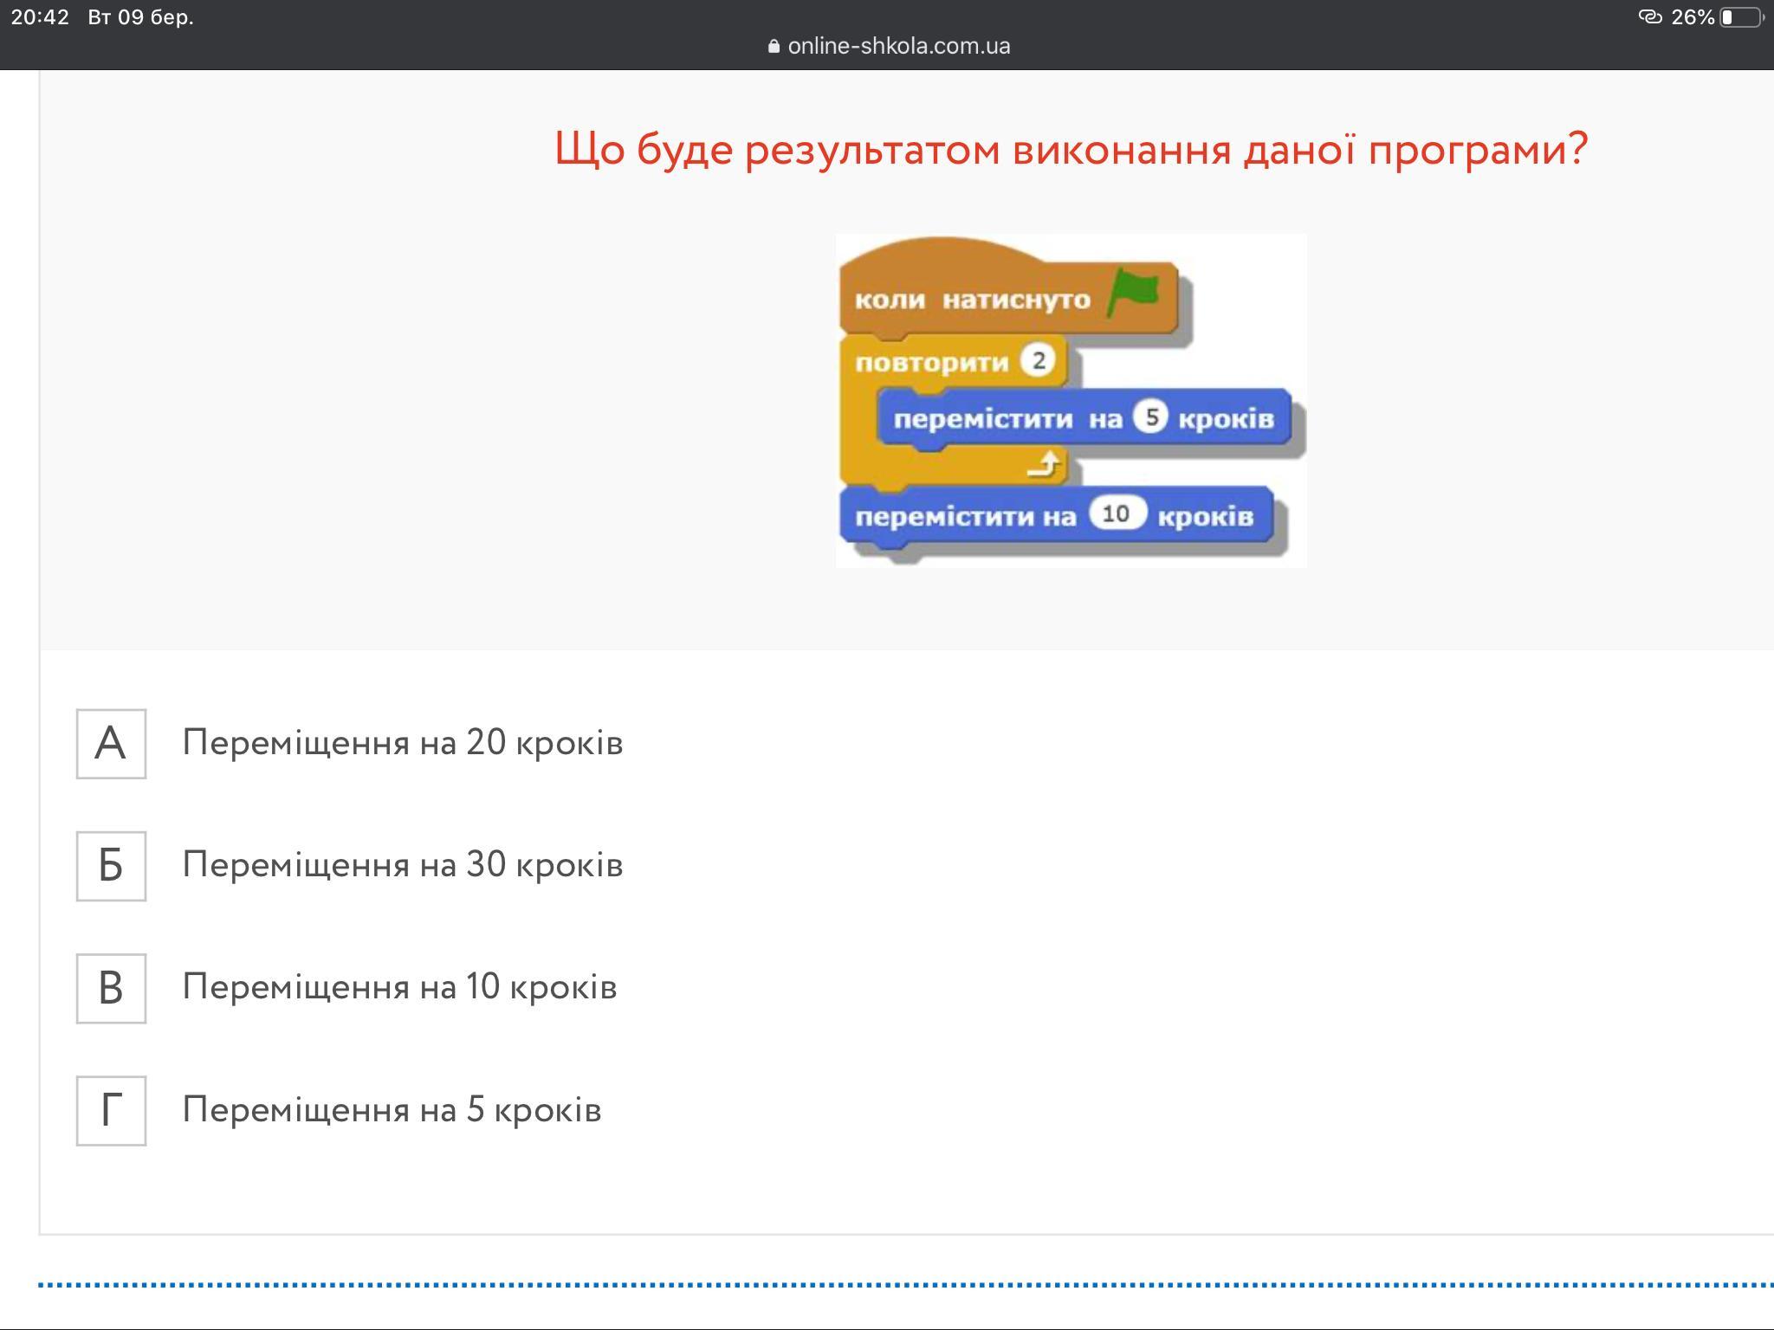
Task: Select answer box А
Action: click(x=111, y=744)
